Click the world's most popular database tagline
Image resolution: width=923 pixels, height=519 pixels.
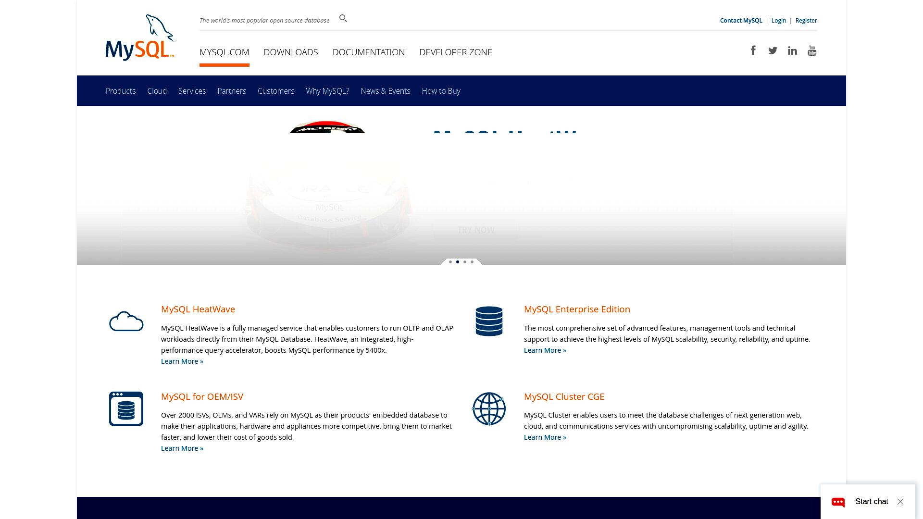click(264, 20)
